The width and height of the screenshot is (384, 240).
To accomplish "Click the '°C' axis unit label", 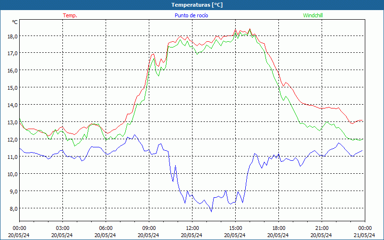I will [15, 22].
